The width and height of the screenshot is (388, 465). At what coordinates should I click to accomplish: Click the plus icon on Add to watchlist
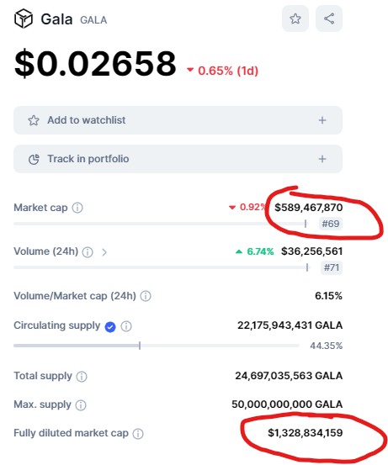pyautogui.click(x=322, y=120)
